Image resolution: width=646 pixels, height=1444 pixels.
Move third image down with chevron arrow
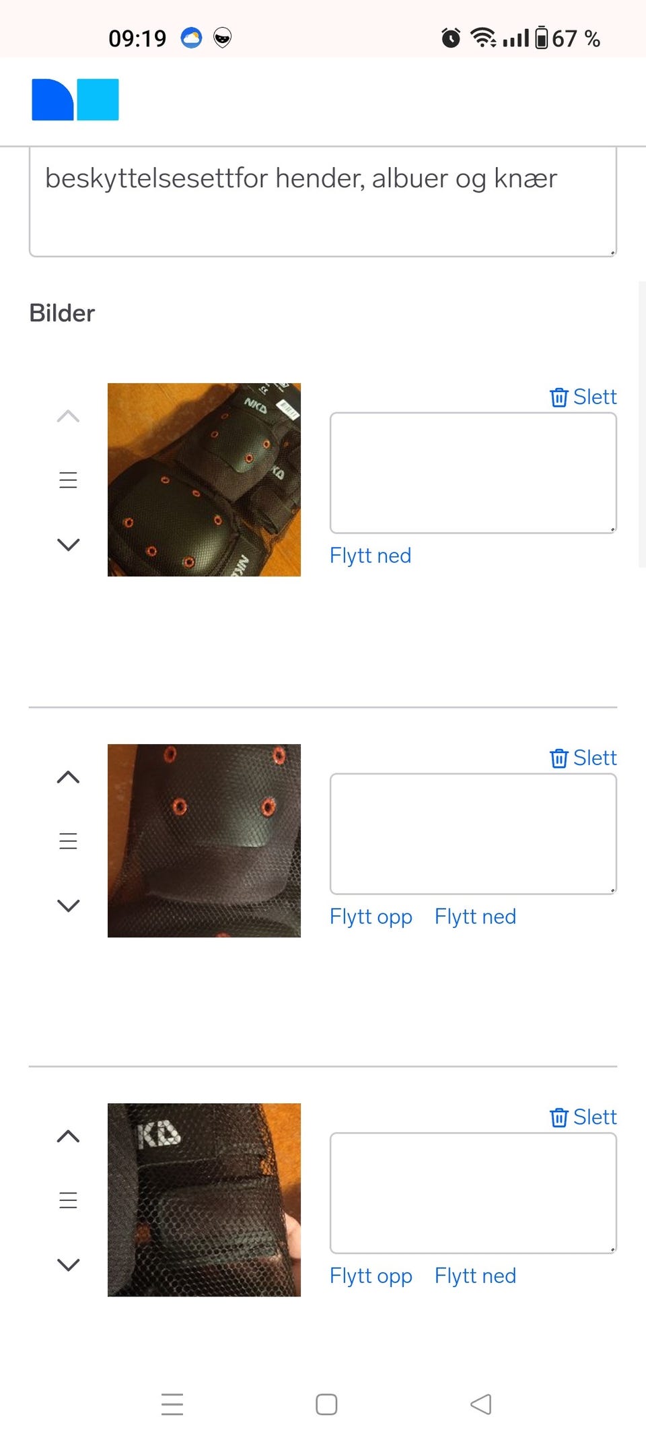pos(68,1264)
